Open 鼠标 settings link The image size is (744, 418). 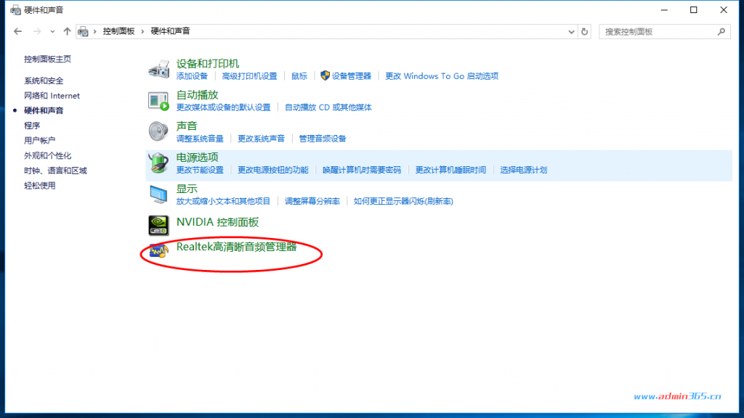point(299,76)
